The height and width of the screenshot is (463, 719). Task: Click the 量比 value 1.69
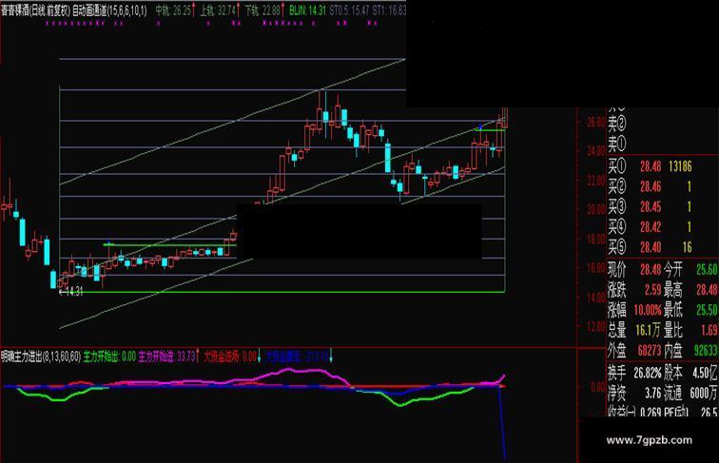point(709,330)
